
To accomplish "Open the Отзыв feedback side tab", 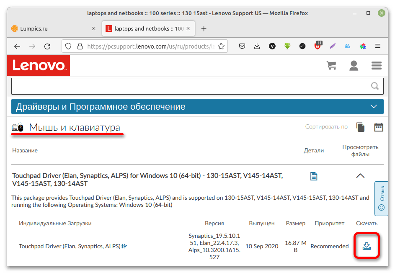I will point(381,197).
